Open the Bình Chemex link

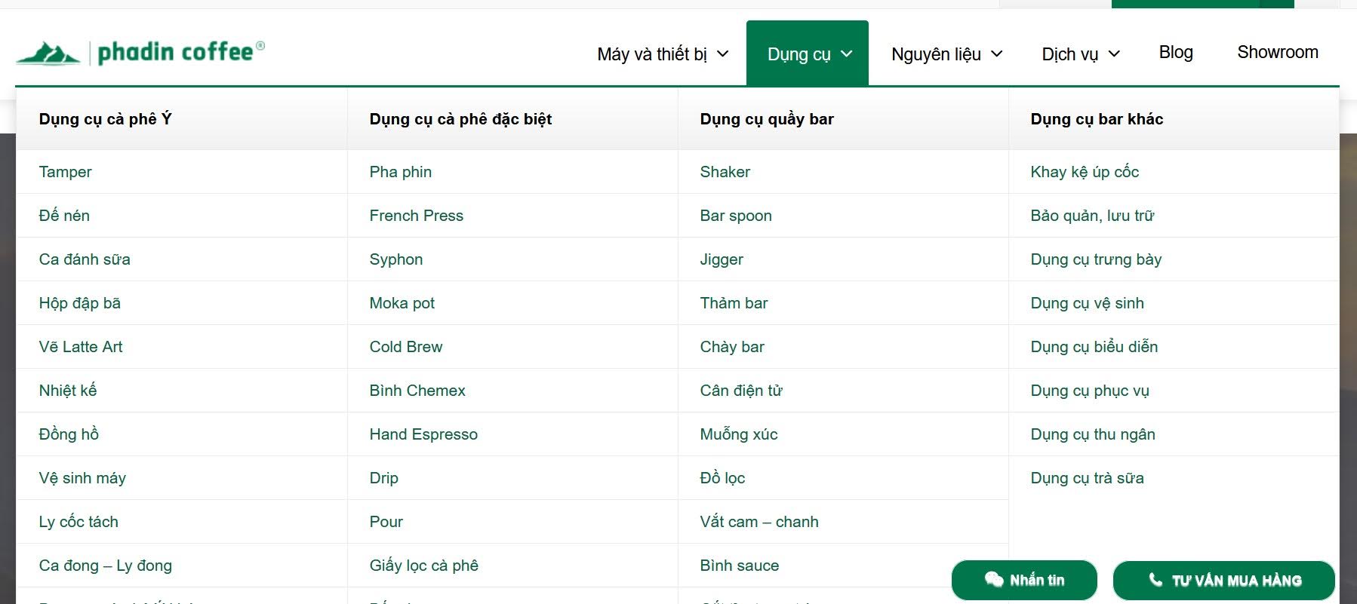(x=417, y=391)
